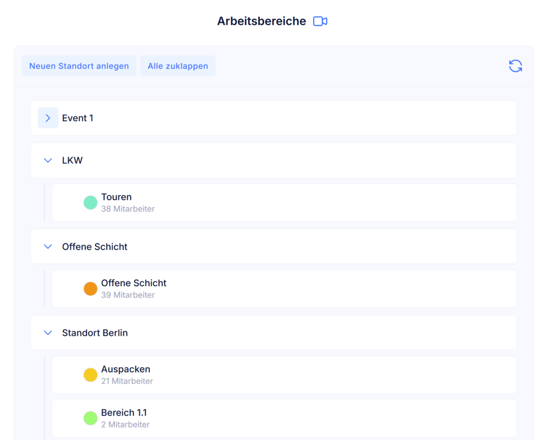Open the Offene Schicht work area with 39 Mitarbeiter
This screenshot has width=545, height=440.
click(x=284, y=289)
